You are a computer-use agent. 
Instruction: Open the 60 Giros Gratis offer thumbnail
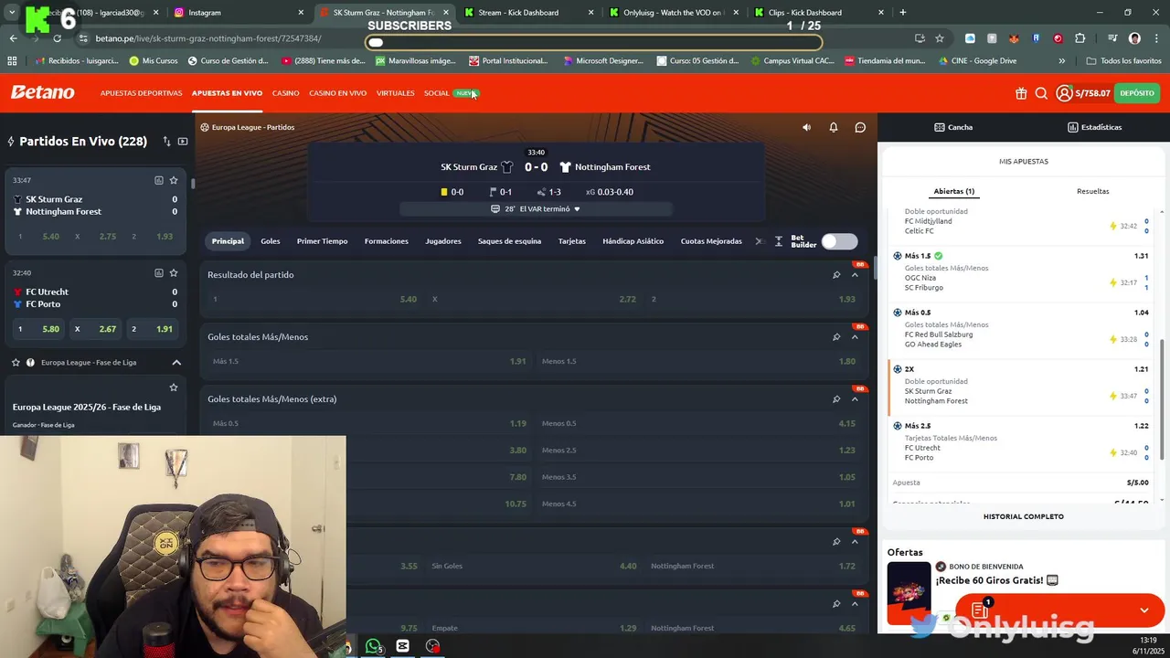tap(909, 593)
